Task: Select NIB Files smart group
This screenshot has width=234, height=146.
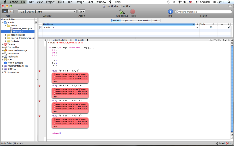Action: 11,69
